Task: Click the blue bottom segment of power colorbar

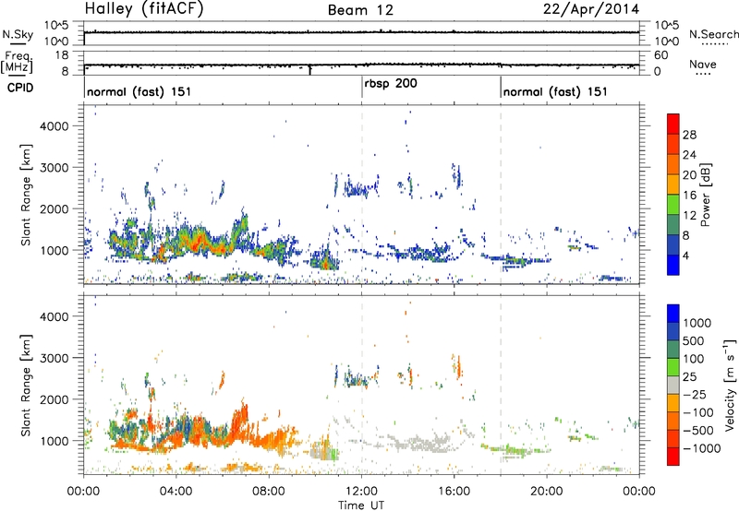Action: point(673,265)
